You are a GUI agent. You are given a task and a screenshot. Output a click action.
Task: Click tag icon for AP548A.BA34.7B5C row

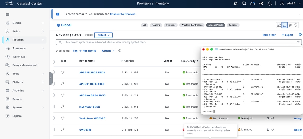[x=62, y=95]
